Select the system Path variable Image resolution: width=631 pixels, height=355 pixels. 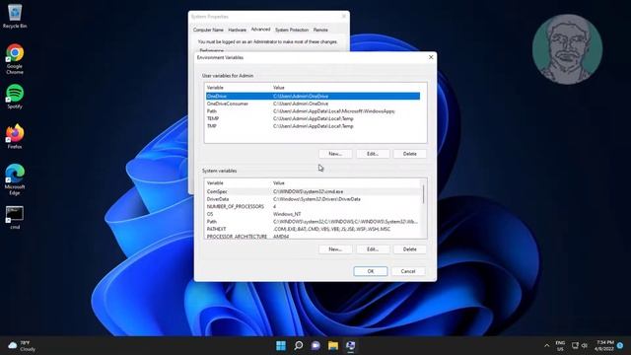(313, 221)
